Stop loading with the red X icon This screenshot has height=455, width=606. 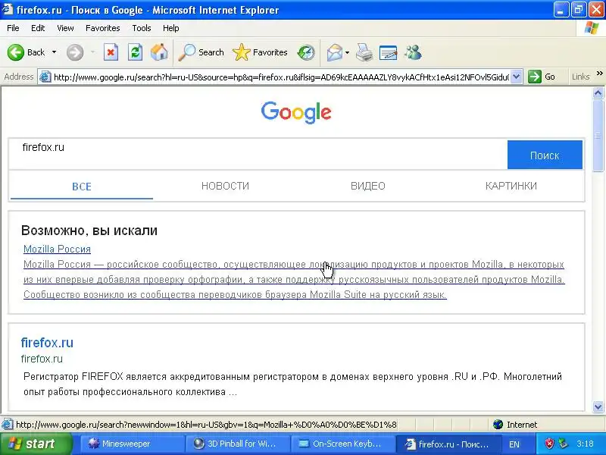[111, 52]
